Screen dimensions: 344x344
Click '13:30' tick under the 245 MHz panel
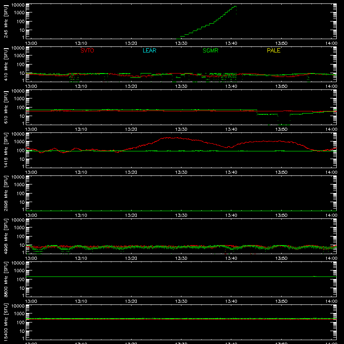pos(181,43)
